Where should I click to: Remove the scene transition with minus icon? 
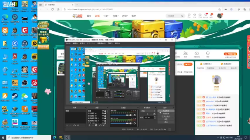tap(151, 114)
